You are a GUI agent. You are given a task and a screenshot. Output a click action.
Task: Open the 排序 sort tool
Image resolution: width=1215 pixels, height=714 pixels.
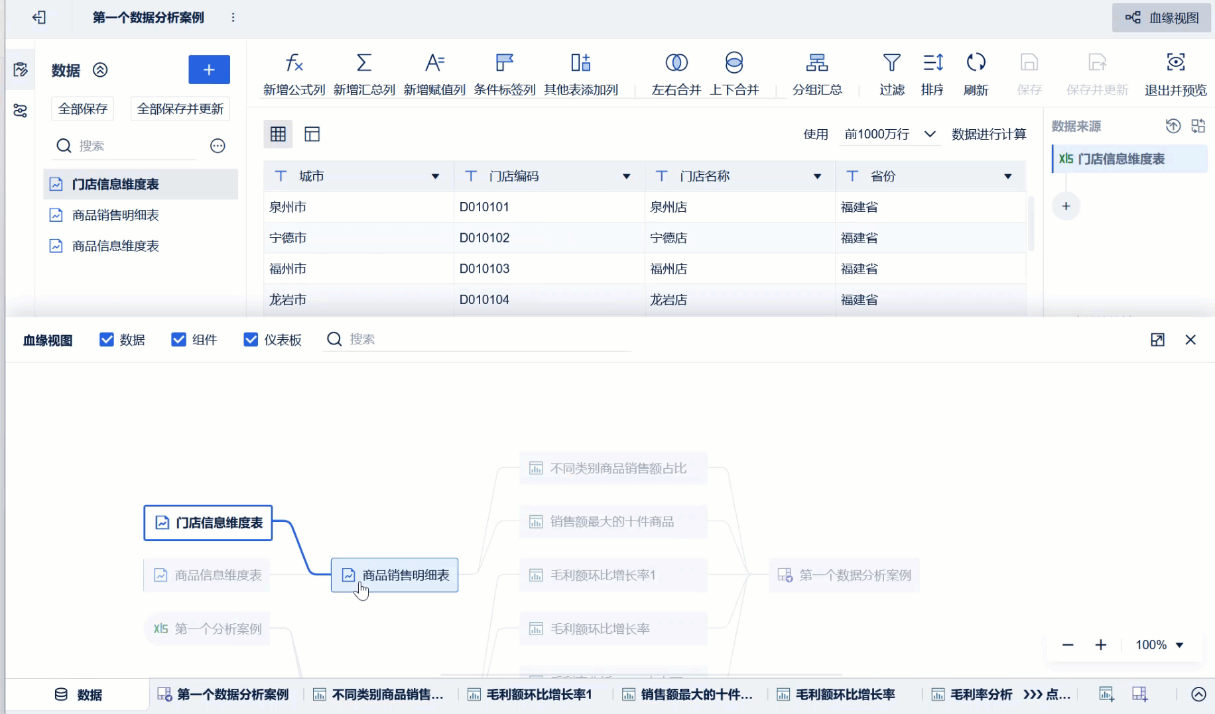(x=932, y=74)
